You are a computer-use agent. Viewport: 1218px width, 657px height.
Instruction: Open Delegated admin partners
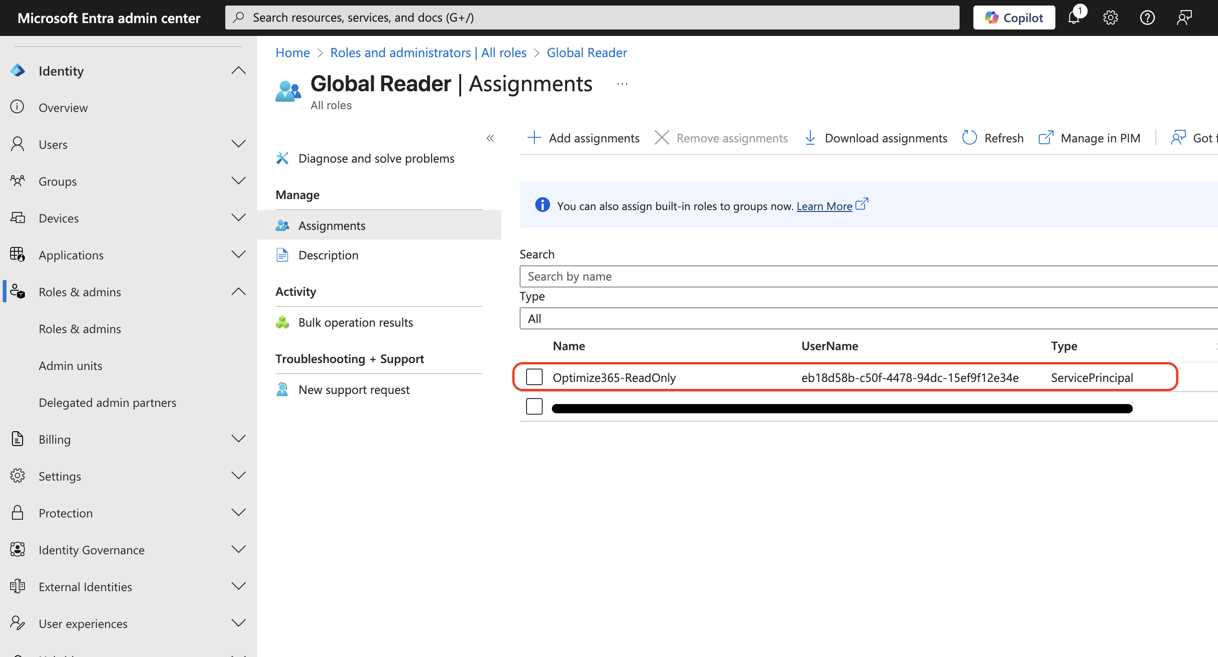tap(107, 403)
